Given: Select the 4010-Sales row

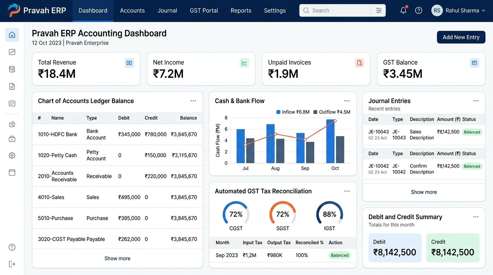Looking at the screenshot, I should 118,197.
